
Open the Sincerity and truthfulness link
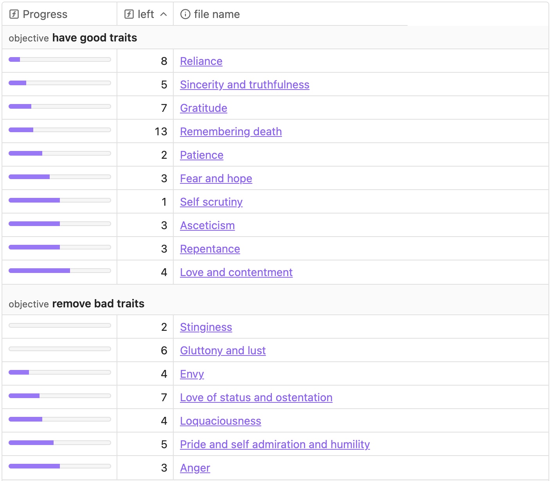click(244, 85)
